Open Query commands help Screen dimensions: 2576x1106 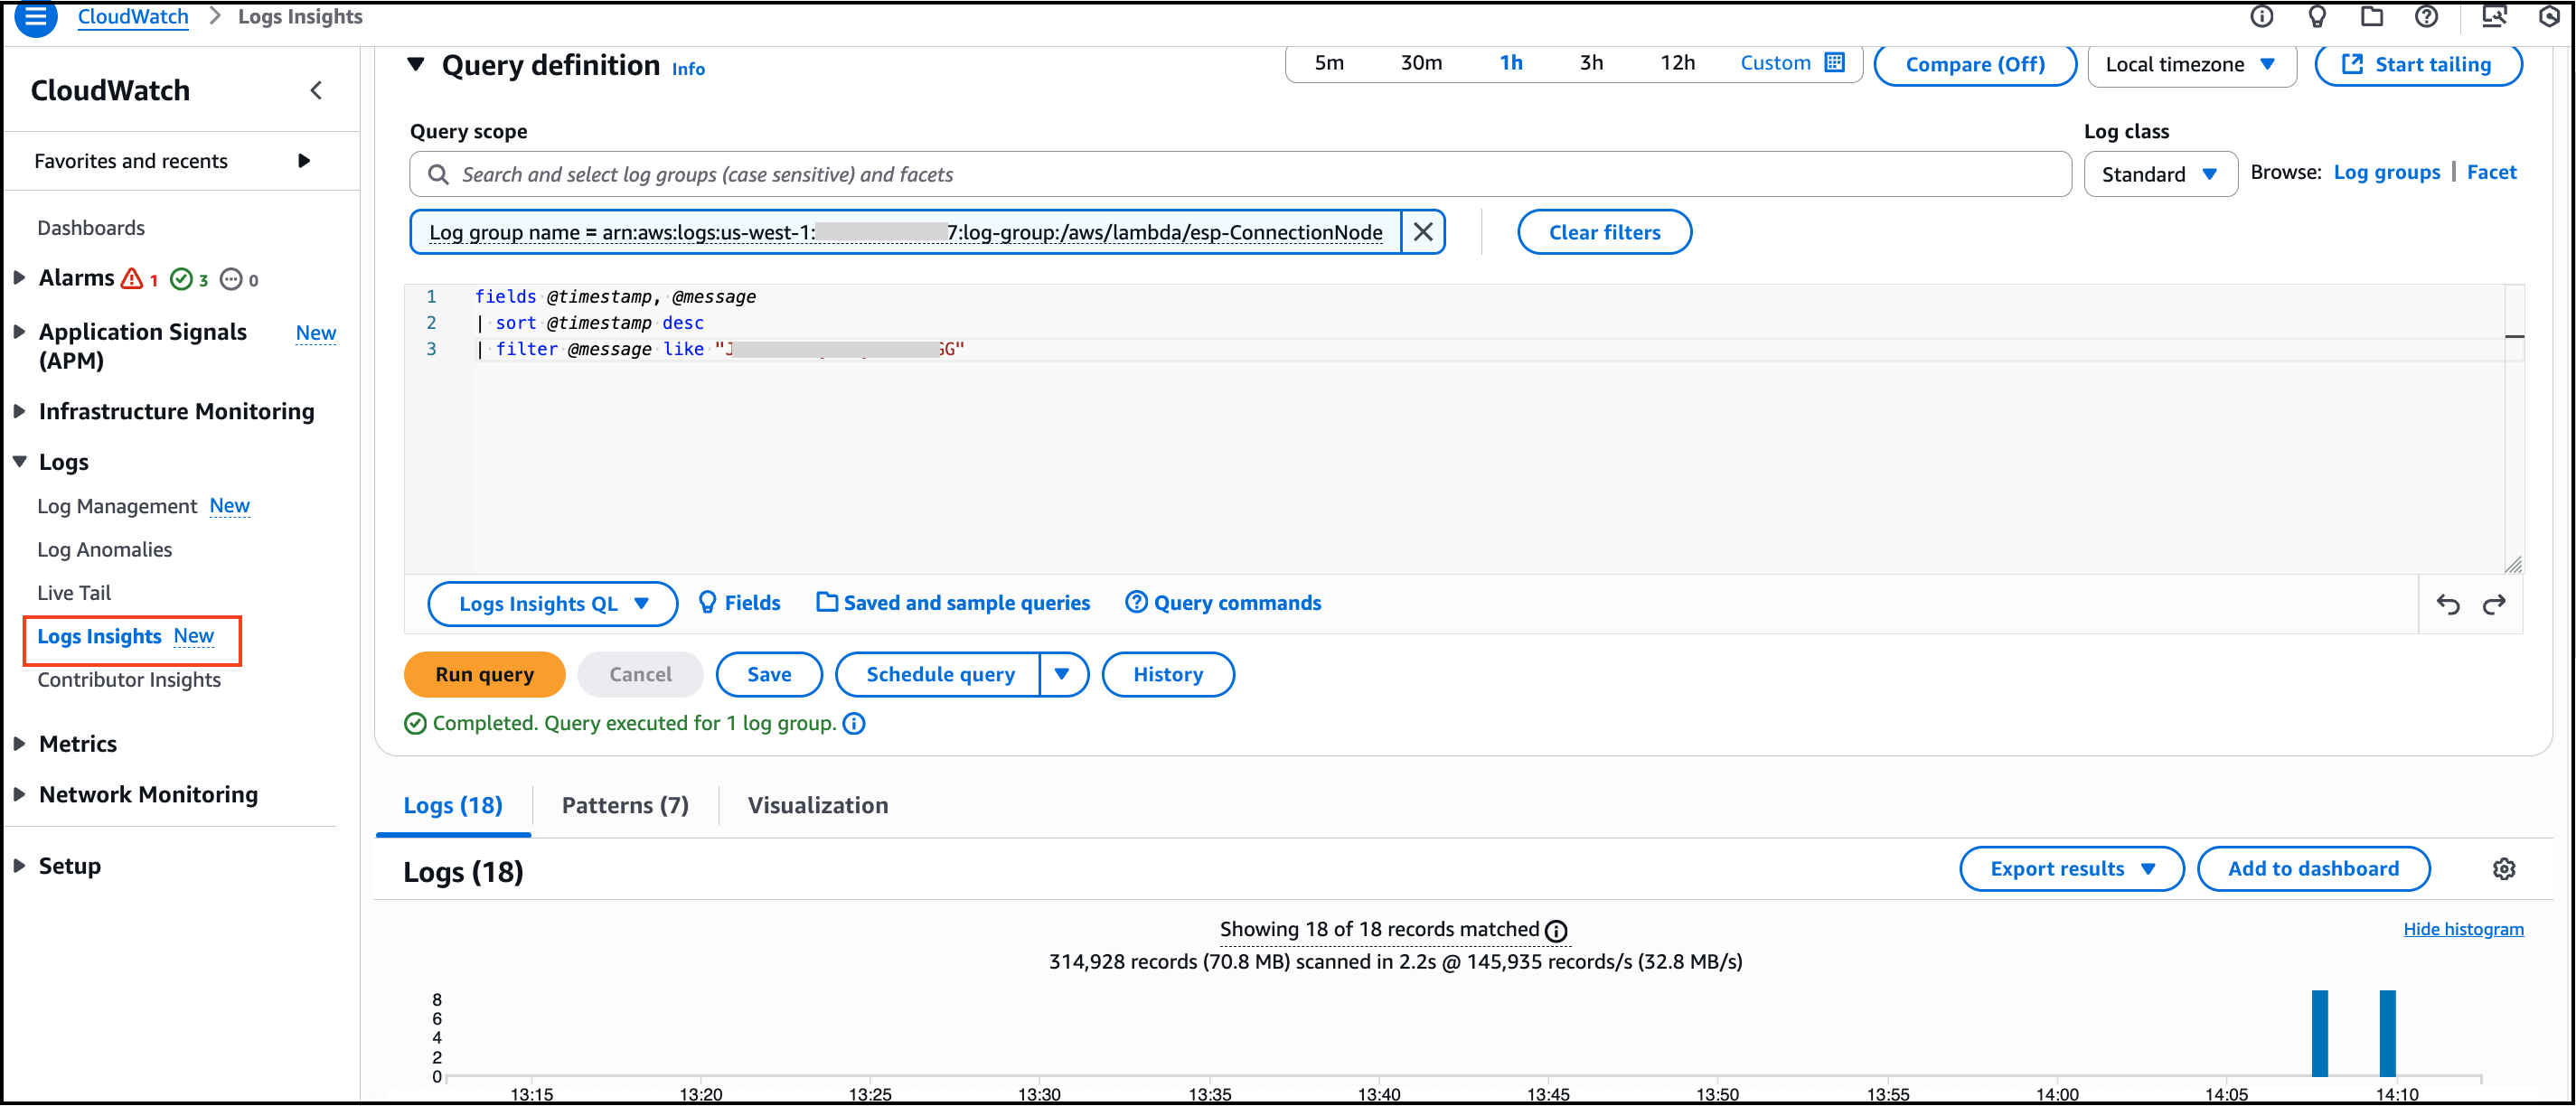[1223, 603]
